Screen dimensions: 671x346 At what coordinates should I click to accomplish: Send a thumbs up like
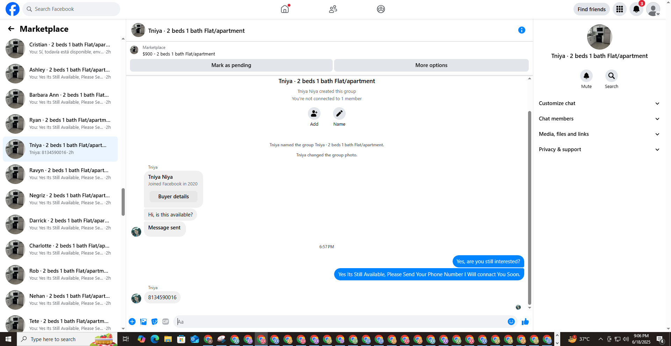(525, 322)
